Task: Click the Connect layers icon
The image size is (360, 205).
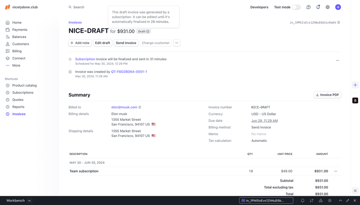Action: (8, 58)
